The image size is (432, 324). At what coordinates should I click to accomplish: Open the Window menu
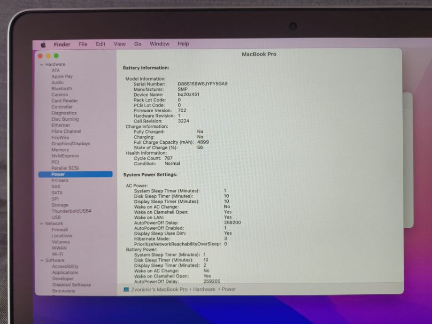pyautogui.click(x=159, y=44)
